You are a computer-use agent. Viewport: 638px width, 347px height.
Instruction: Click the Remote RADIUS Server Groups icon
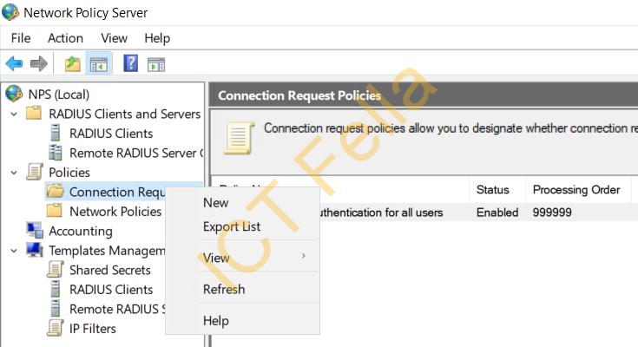click(x=55, y=153)
